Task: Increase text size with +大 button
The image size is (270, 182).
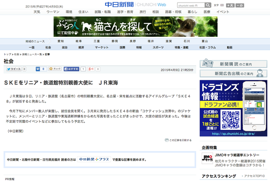Action: 230,5
